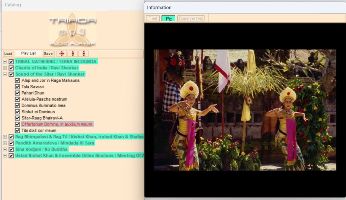Uncheck TRIBAL GATHERING / TERRA INCOGNITA checkbox

pyautogui.click(x=11, y=62)
